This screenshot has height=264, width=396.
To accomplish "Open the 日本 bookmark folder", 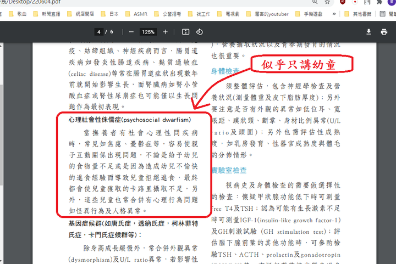I will point(109,14).
